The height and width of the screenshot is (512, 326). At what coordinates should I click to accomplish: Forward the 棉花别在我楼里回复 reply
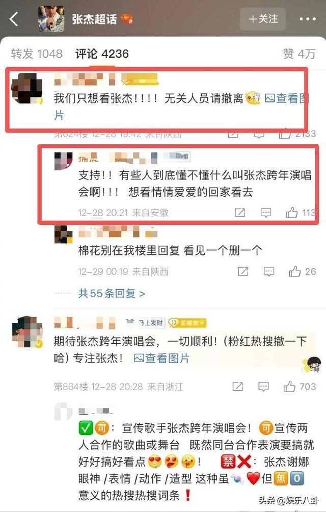click(x=243, y=272)
